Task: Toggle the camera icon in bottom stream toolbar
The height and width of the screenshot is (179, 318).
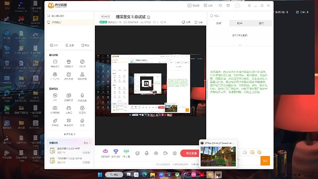Action: click(165, 153)
